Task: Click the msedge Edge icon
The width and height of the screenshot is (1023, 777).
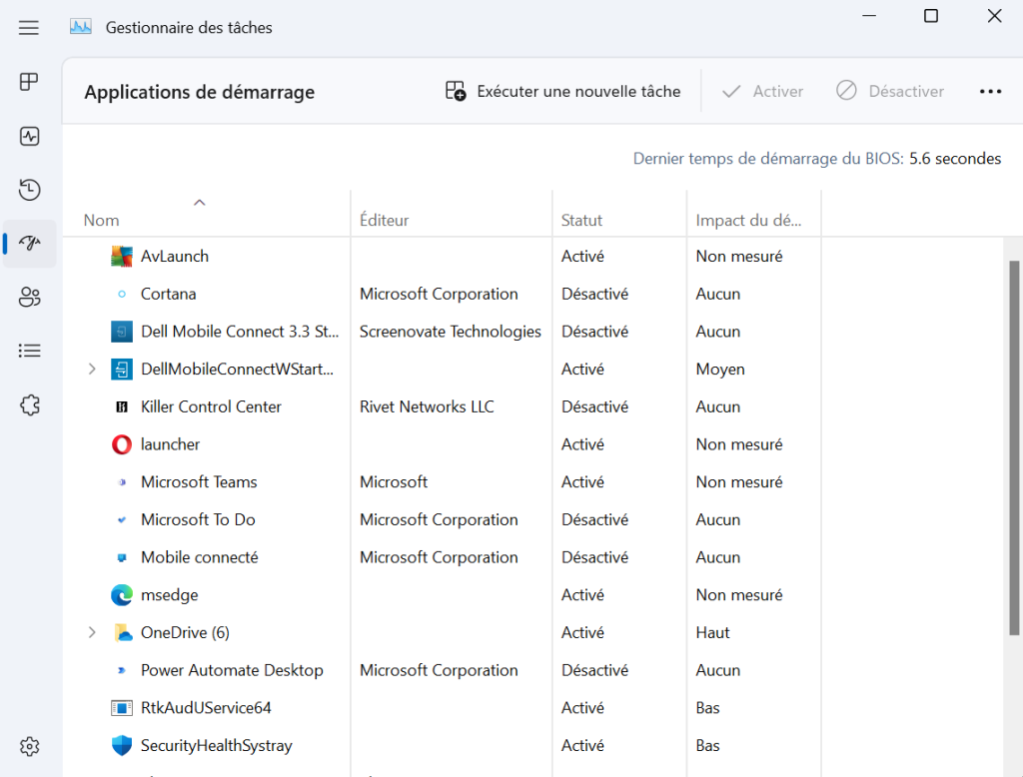Action: click(x=121, y=595)
